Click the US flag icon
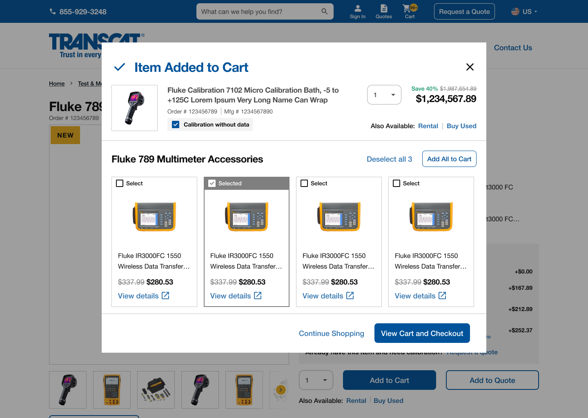This screenshot has width=588, height=418. pyautogui.click(x=515, y=11)
